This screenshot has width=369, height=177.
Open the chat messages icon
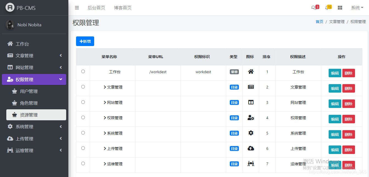pyautogui.click(x=314, y=8)
